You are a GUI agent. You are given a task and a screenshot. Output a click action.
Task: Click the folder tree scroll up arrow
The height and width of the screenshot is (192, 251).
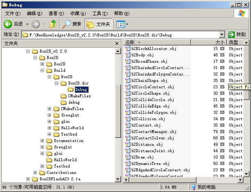click(118, 51)
